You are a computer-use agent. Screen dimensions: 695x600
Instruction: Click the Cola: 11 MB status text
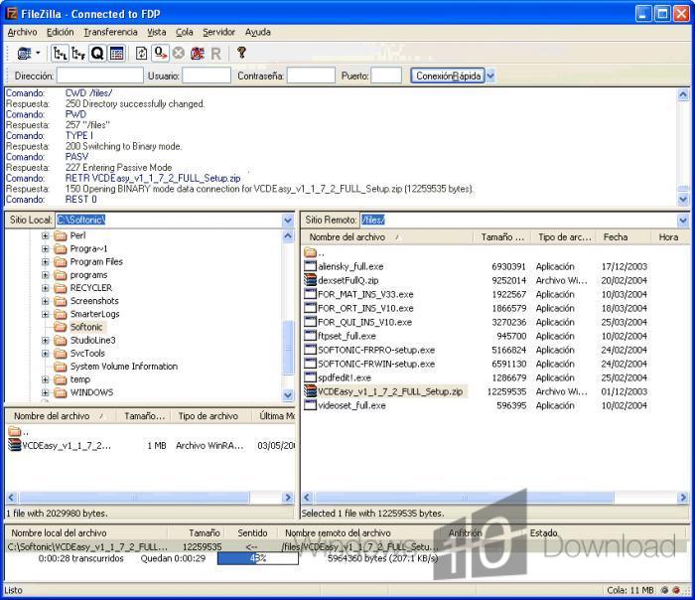[630, 590]
